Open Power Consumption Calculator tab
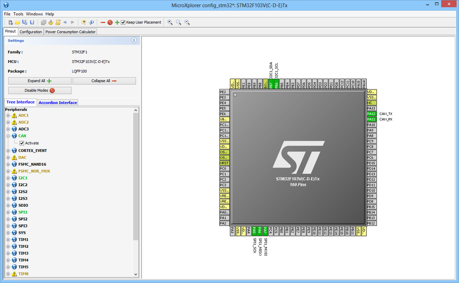The image size is (459, 283). coord(70,31)
